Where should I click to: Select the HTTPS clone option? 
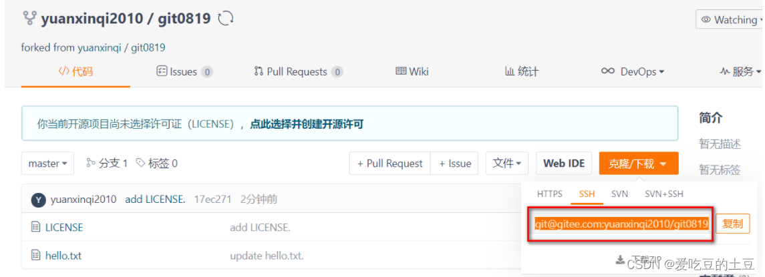550,194
